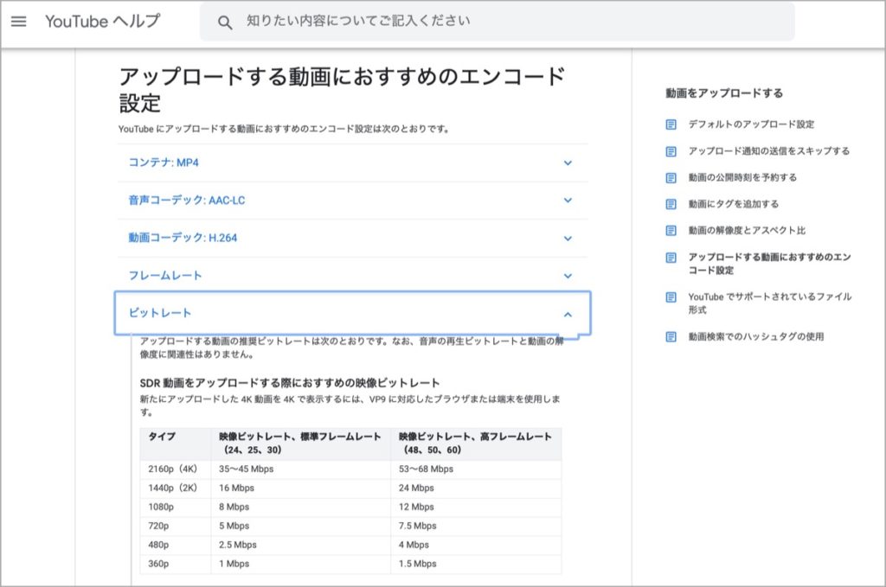Image resolution: width=886 pixels, height=587 pixels.
Task: Click document icon beside デフォルトのアップロード設定
Action: click(671, 124)
